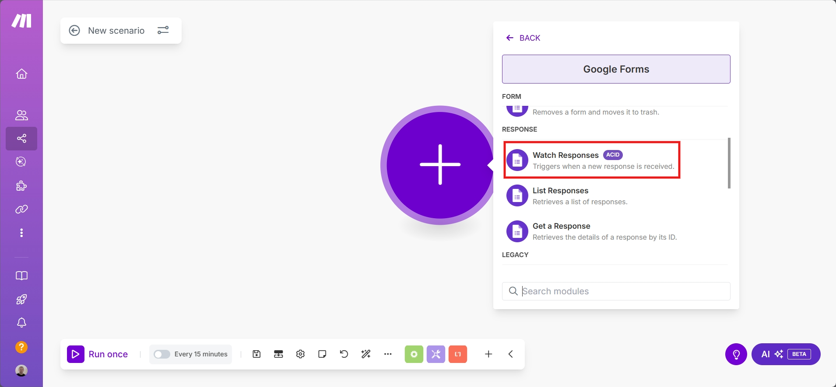The image size is (836, 387).
Task: Open the Notifications bell
Action: pos(21,323)
